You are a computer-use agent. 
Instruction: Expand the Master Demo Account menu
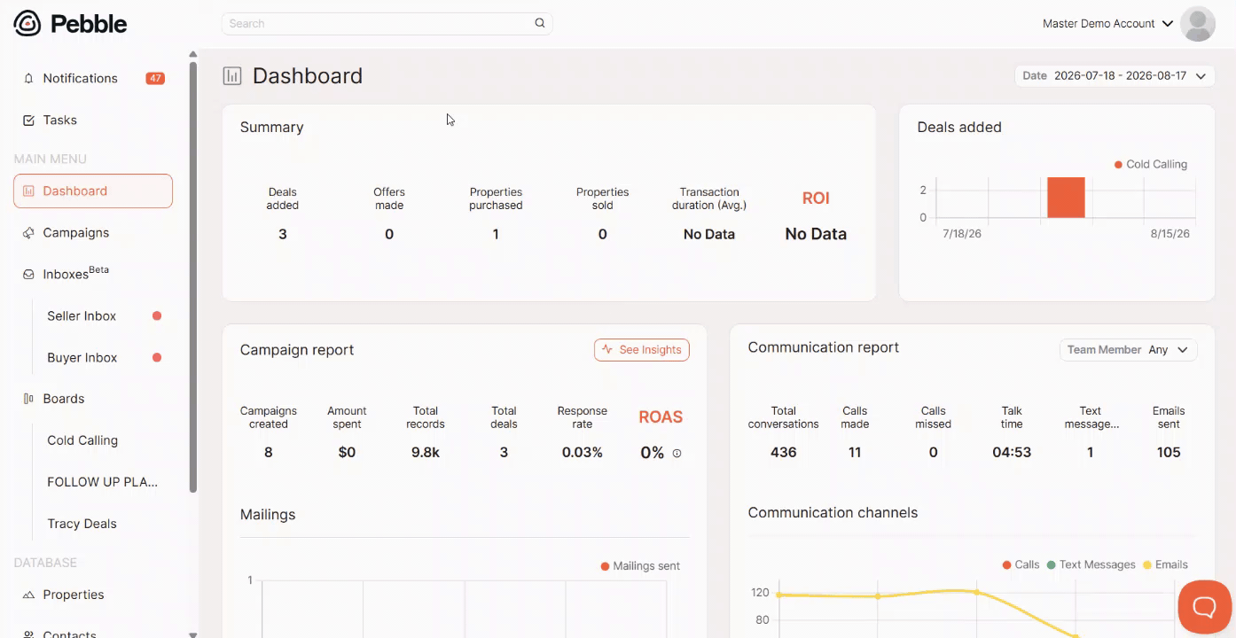pyautogui.click(x=1107, y=24)
